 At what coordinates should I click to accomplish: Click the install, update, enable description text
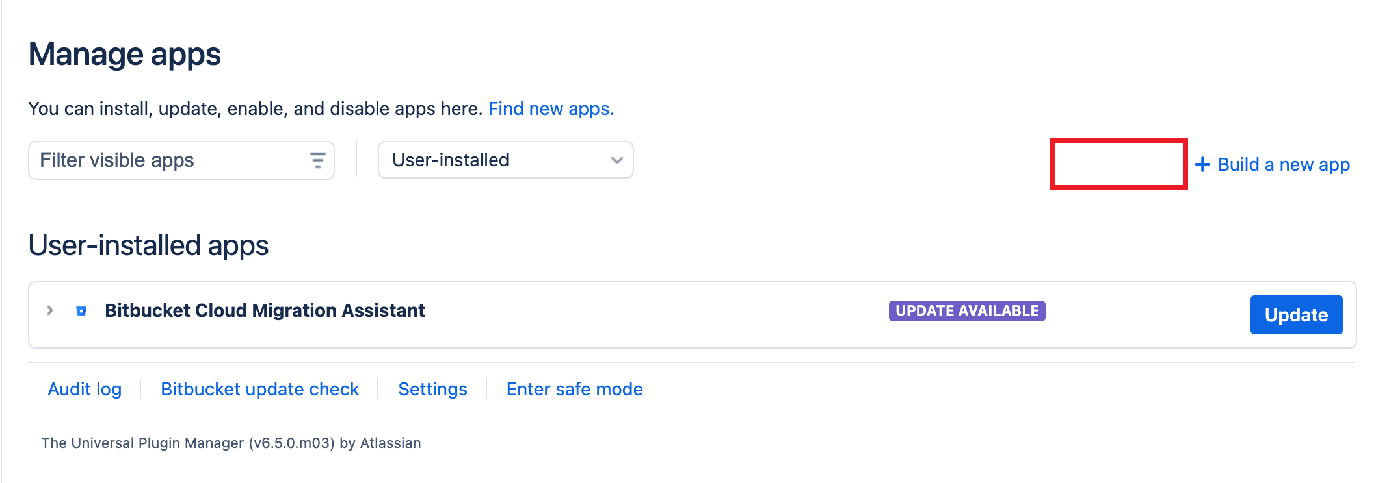coord(255,109)
